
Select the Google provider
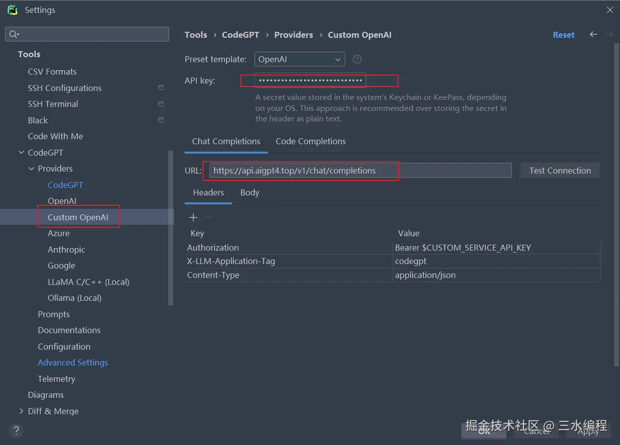point(61,266)
